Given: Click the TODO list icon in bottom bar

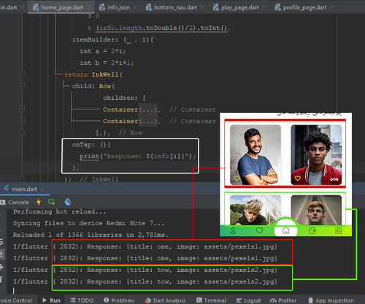Looking at the screenshot, I should tap(73, 300).
